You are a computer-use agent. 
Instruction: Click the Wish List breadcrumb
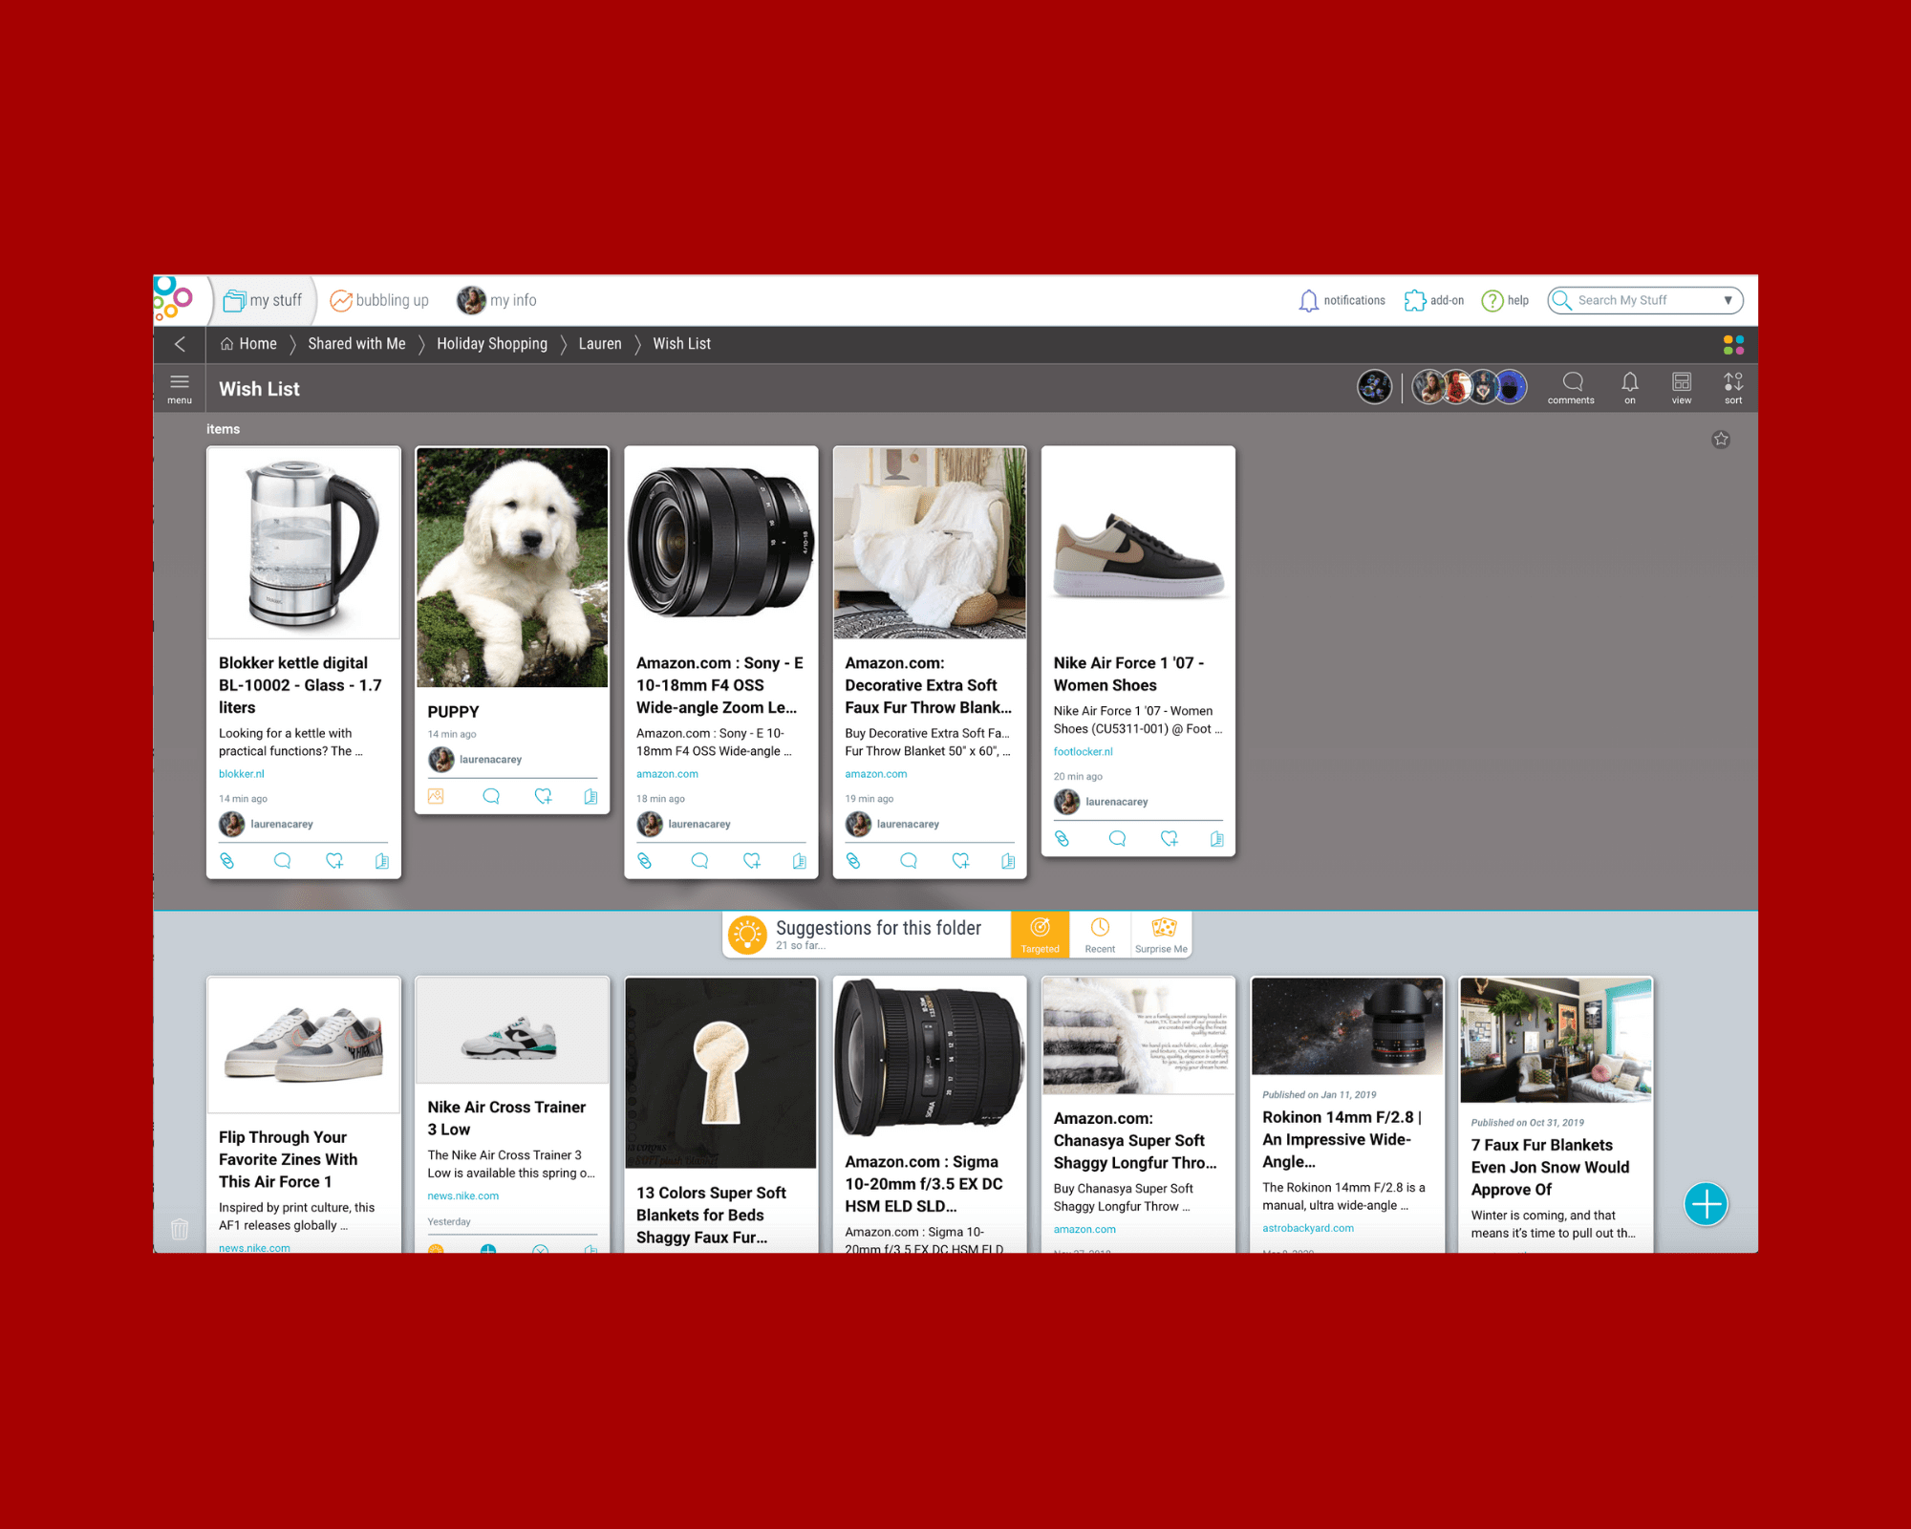pyautogui.click(x=681, y=344)
